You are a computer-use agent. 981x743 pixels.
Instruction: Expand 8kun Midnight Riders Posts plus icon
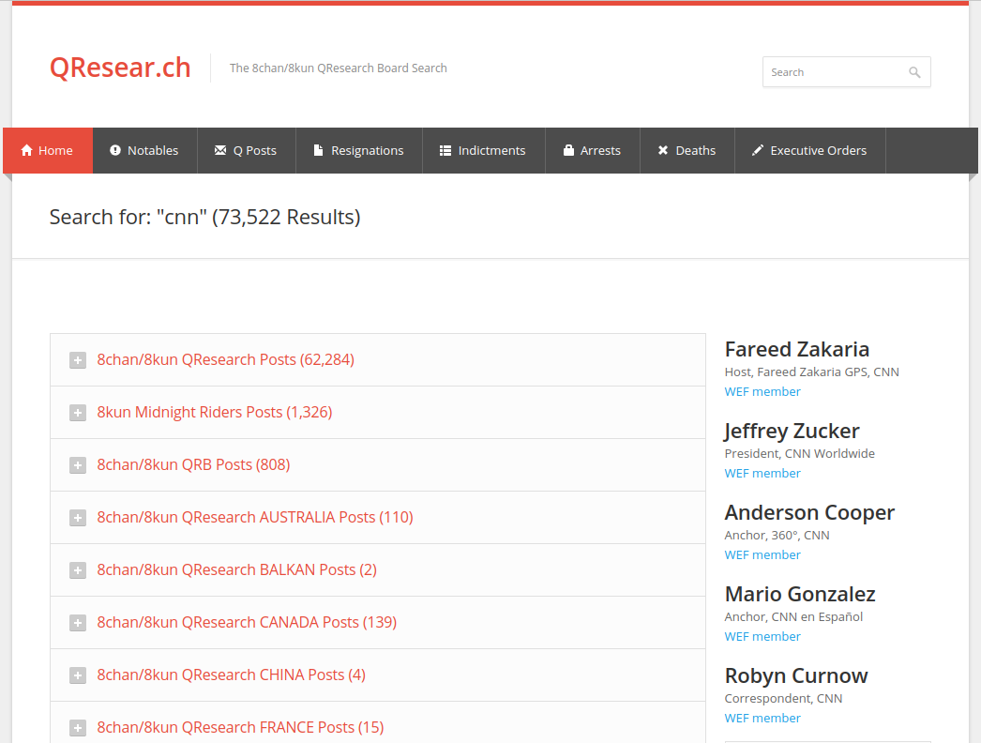tap(78, 413)
